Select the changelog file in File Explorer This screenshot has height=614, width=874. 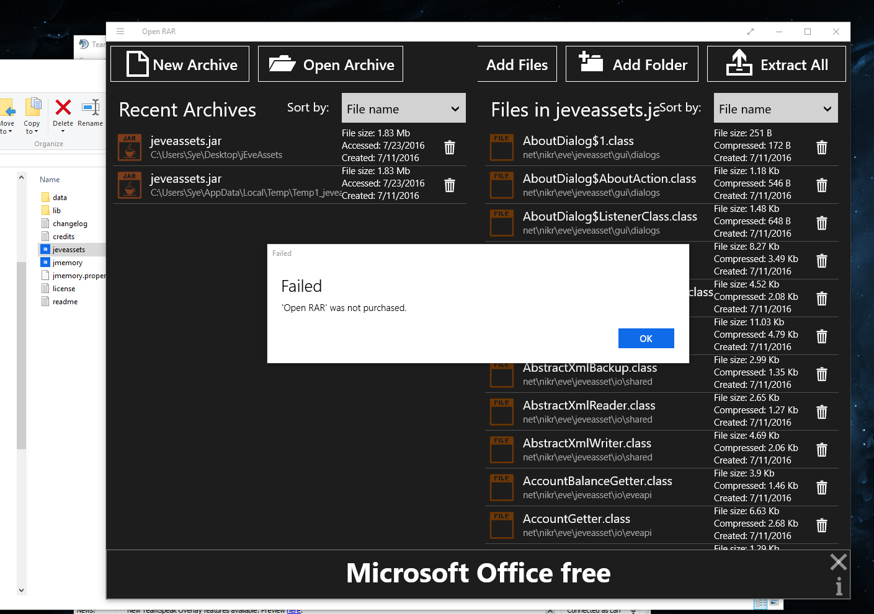tap(69, 224)
